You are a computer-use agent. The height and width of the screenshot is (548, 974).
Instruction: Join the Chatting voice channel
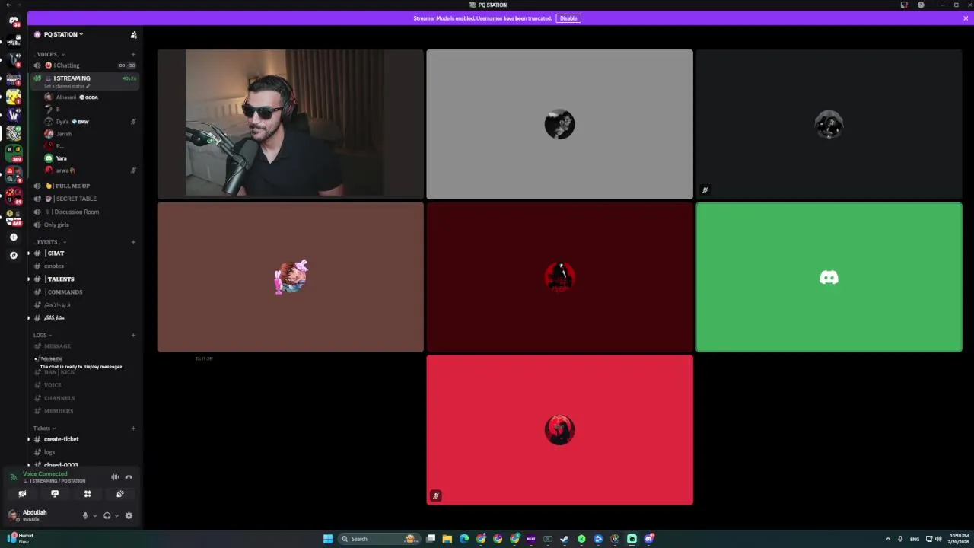(84, 65)
